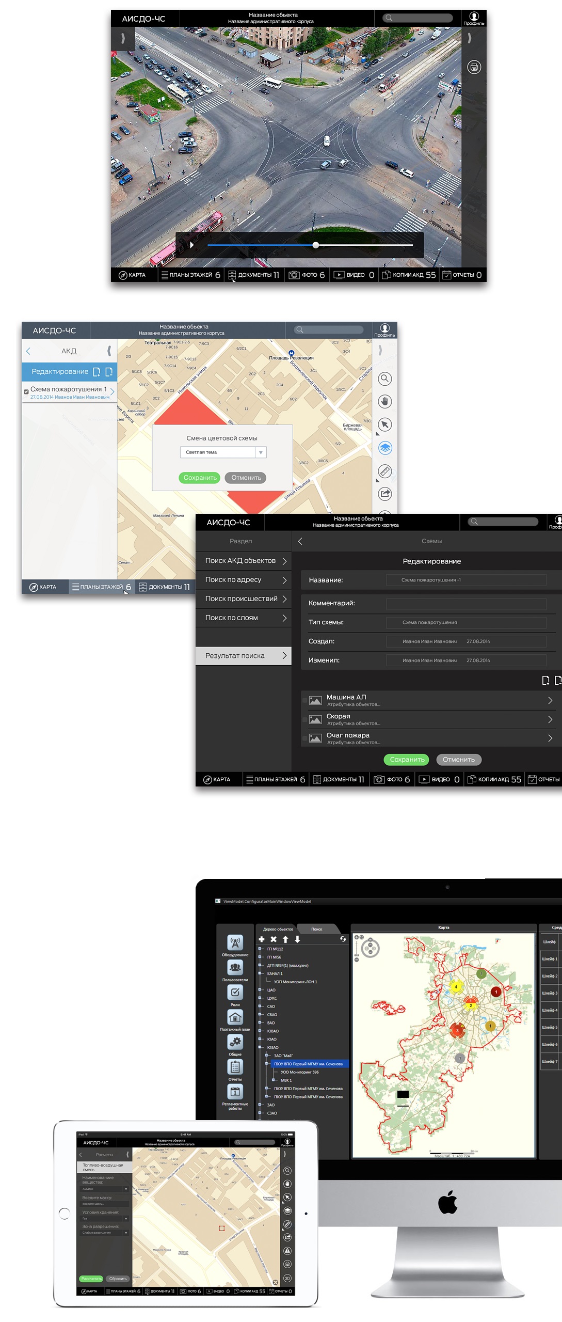This screenshot has height=1322, width=562.
Task: Expand the Машина АП row chevron
Action: [550, 701]
